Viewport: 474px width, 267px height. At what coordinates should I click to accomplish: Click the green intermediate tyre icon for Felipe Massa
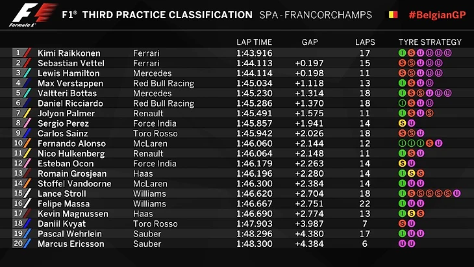pyautogui.click(x=402, y=203)
